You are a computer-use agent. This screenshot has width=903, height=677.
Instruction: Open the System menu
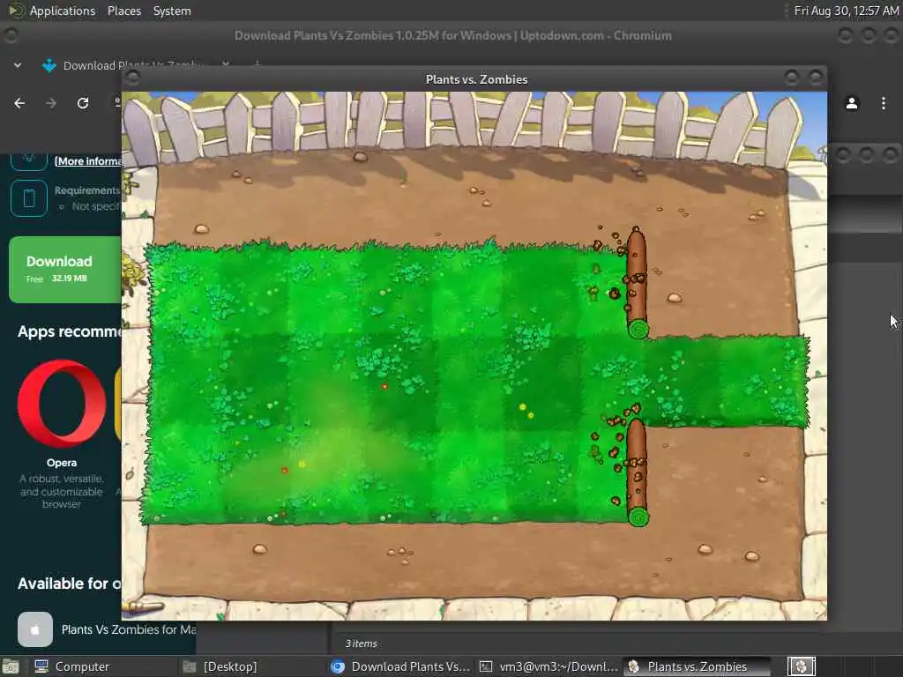pyautogui.click(x=172, y=11)
